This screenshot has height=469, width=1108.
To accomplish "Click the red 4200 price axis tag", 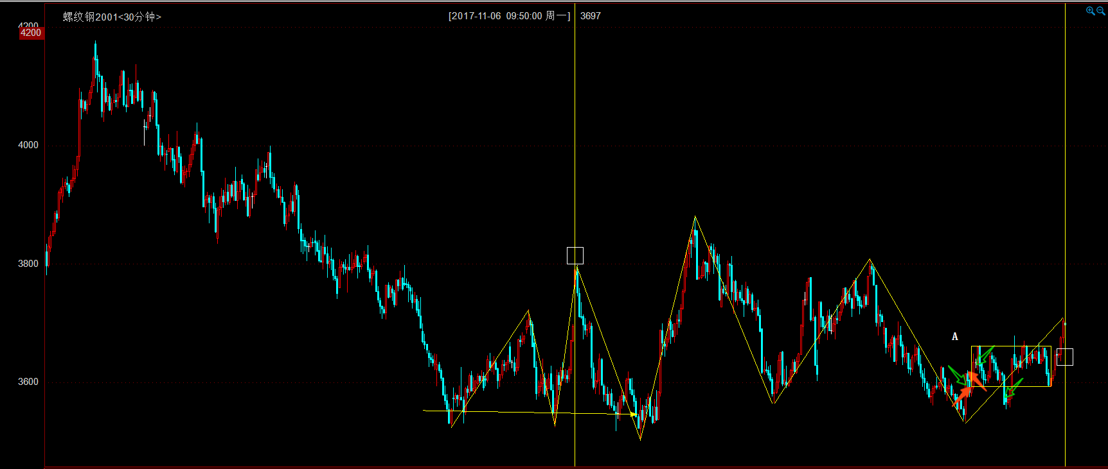I will (x=31, y=33).
